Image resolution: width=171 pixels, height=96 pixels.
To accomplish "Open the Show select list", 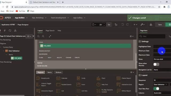I will coord(162,59).
